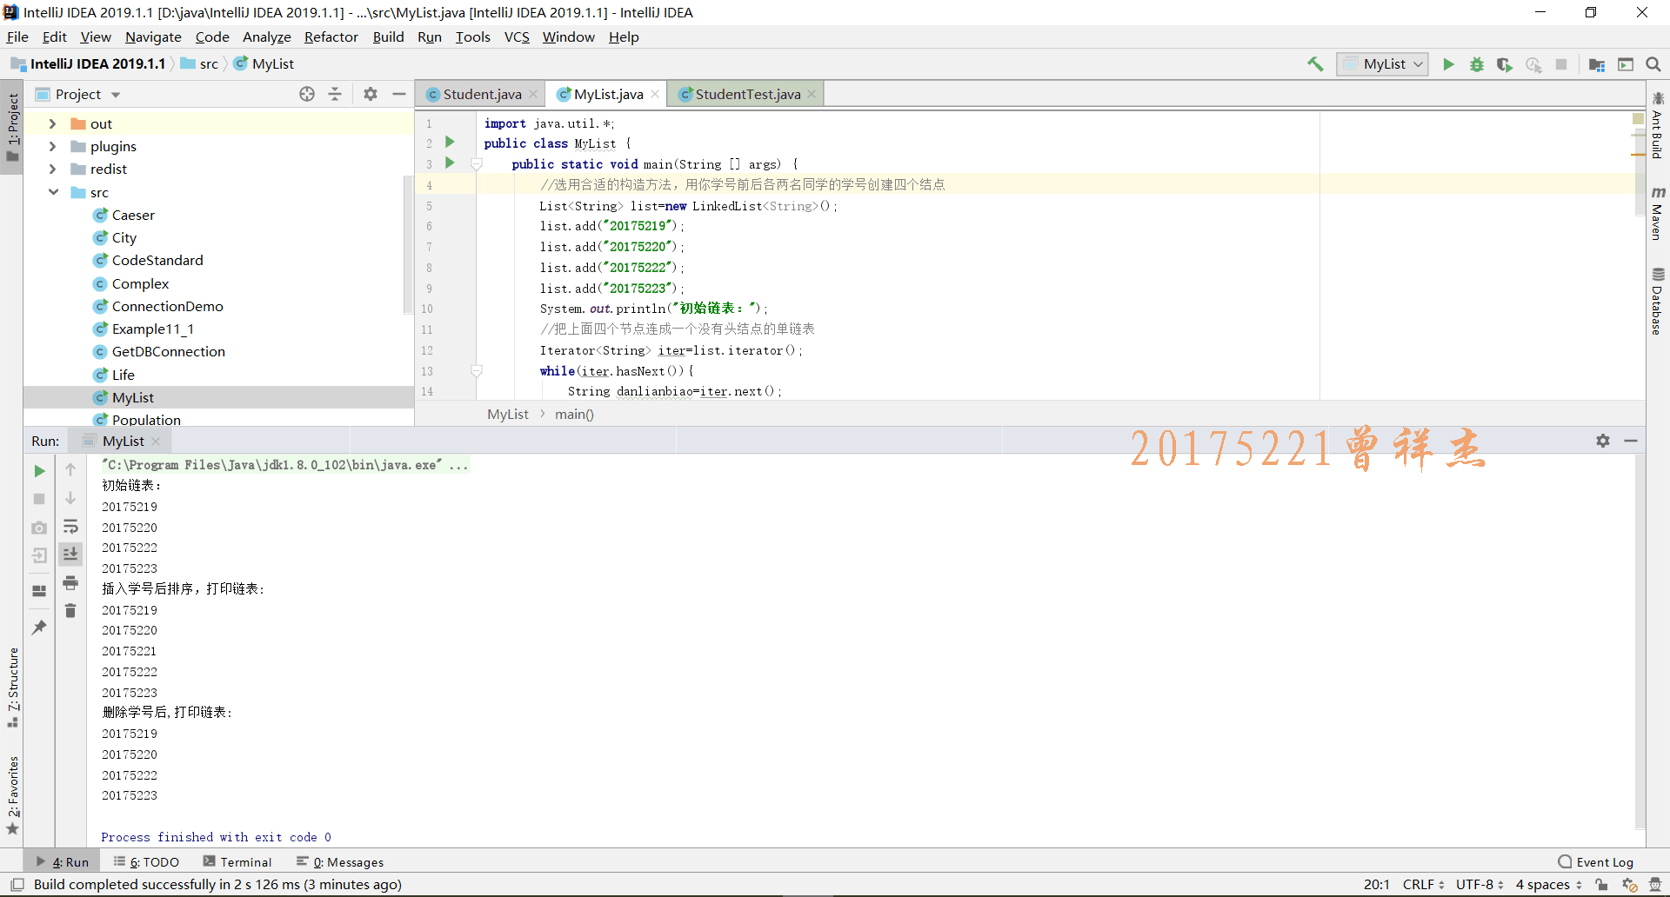Close the MyList tab in Run panel

[x=156, y=441]
